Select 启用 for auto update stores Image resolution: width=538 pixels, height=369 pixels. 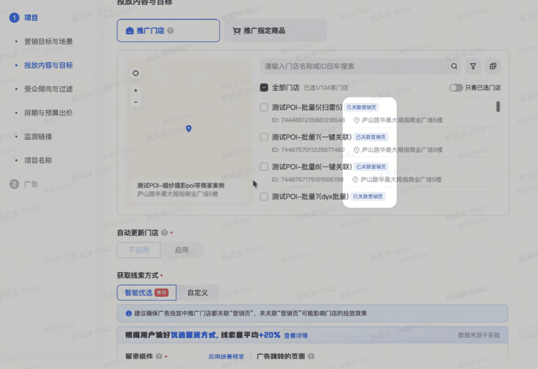click(181, 250)
